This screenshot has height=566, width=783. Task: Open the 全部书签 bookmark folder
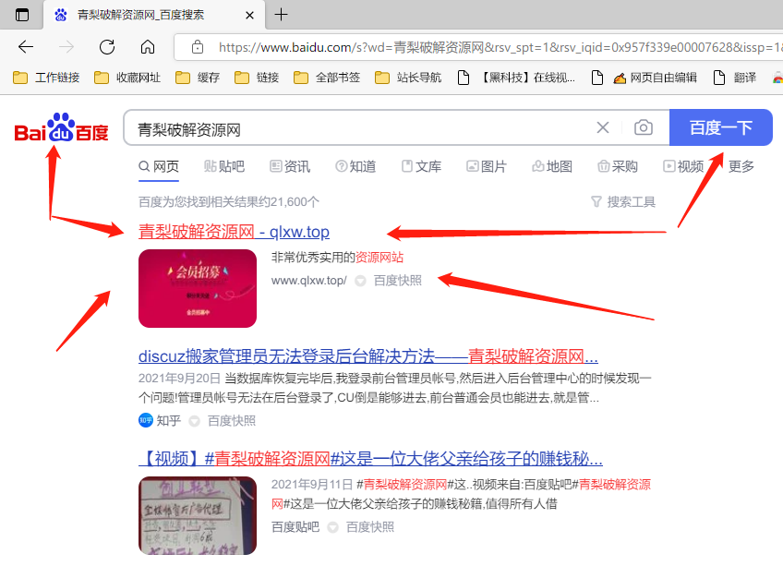(x=327, y=78)
